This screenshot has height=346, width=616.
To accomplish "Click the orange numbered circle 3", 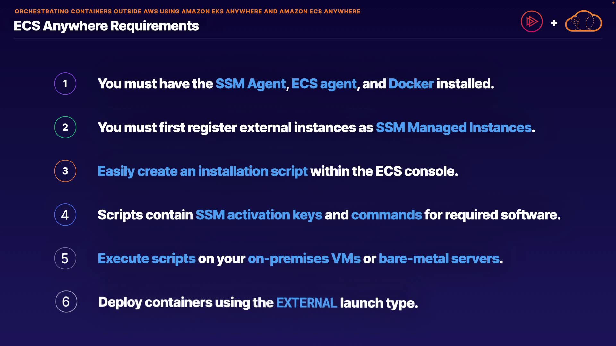I will click(65, 171).
